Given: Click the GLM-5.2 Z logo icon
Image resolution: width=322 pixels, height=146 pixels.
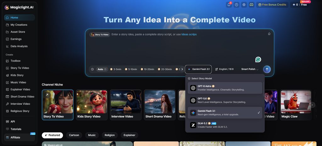Looking at the screenshot, I should coord(193,125).
